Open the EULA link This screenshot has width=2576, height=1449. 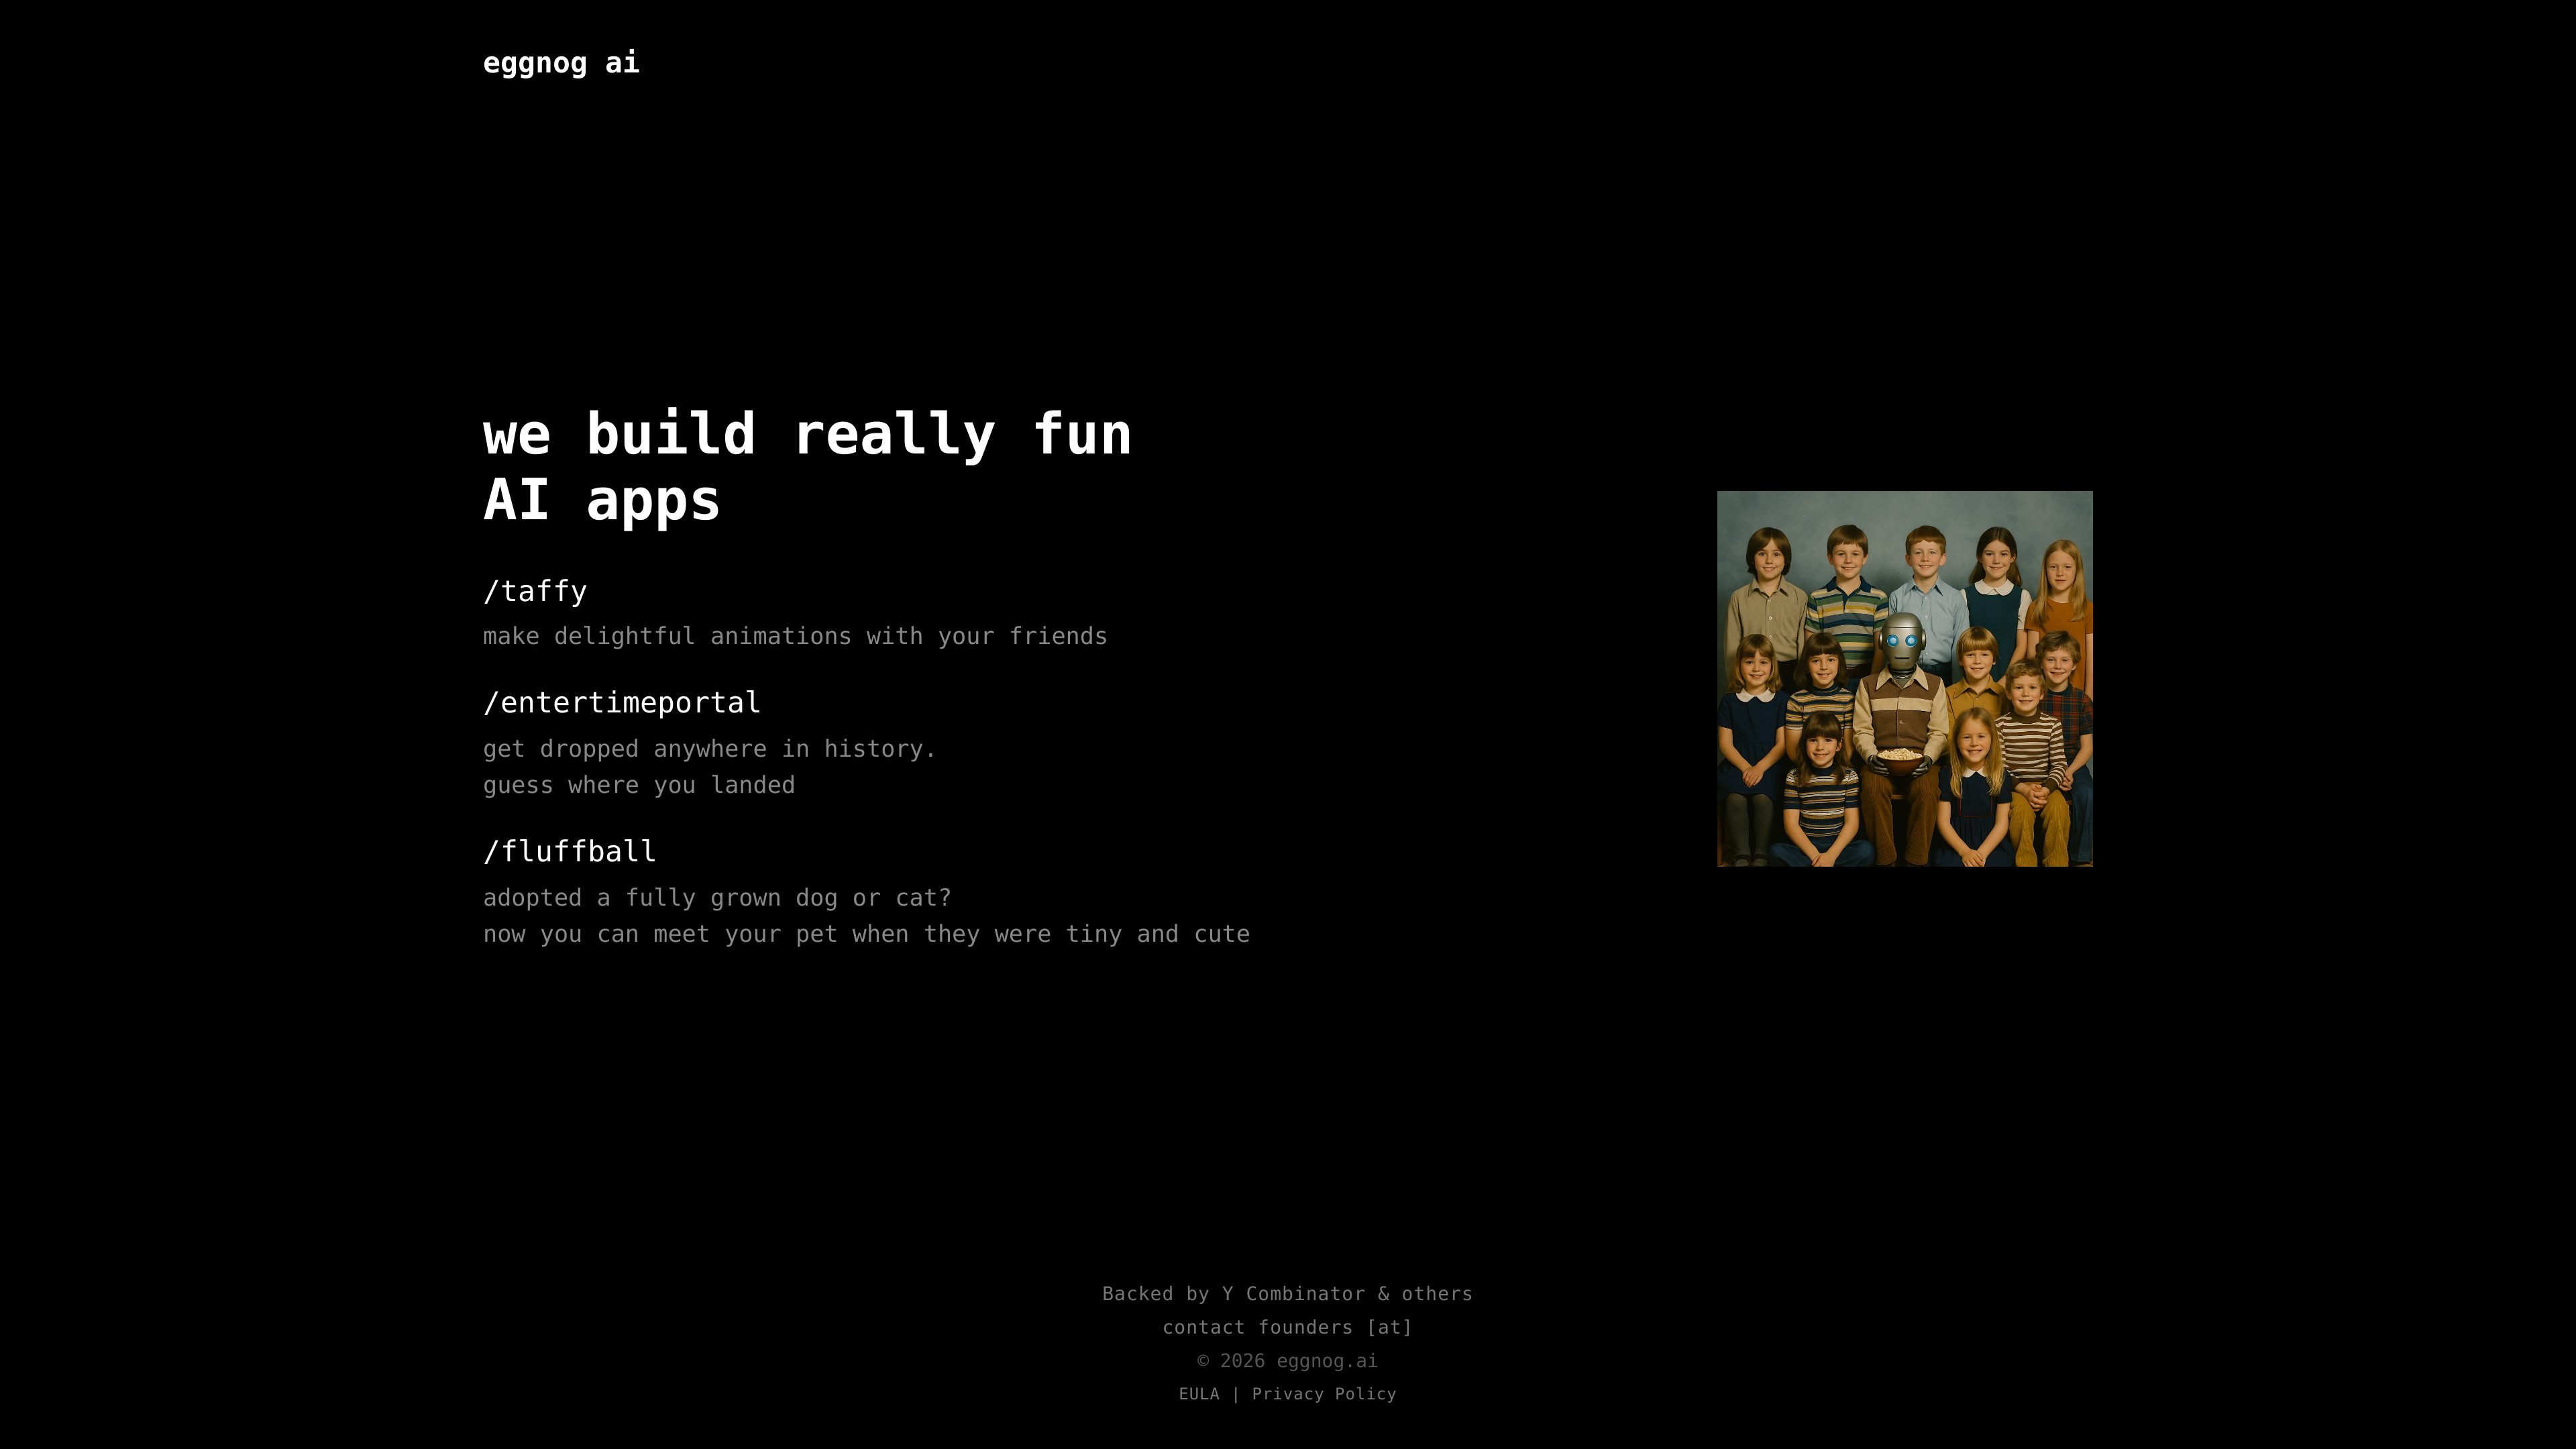click(1199, 1394)
